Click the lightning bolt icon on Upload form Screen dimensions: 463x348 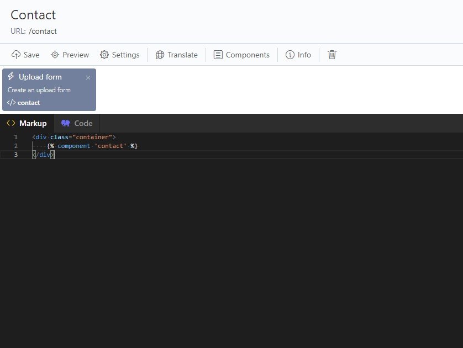click(11, 76)
